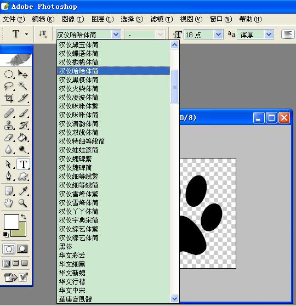Viewport: 296px width, 306px height.
Task: Select the Eraser tool
Action: pyautogui.click(x=9, y=138)
